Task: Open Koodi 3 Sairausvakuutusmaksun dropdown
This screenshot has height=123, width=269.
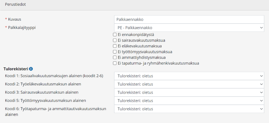Action: pyautogui.click(x=189, y=92)
